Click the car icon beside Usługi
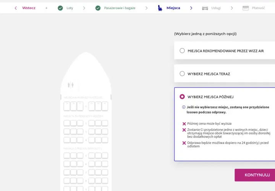This screenshot has height=191, width=275. click(x=205, y=8)
